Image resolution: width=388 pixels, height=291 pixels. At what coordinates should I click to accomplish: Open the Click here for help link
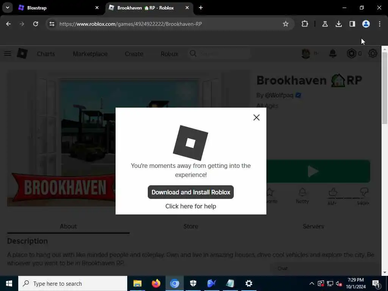(x=191, y=206)
